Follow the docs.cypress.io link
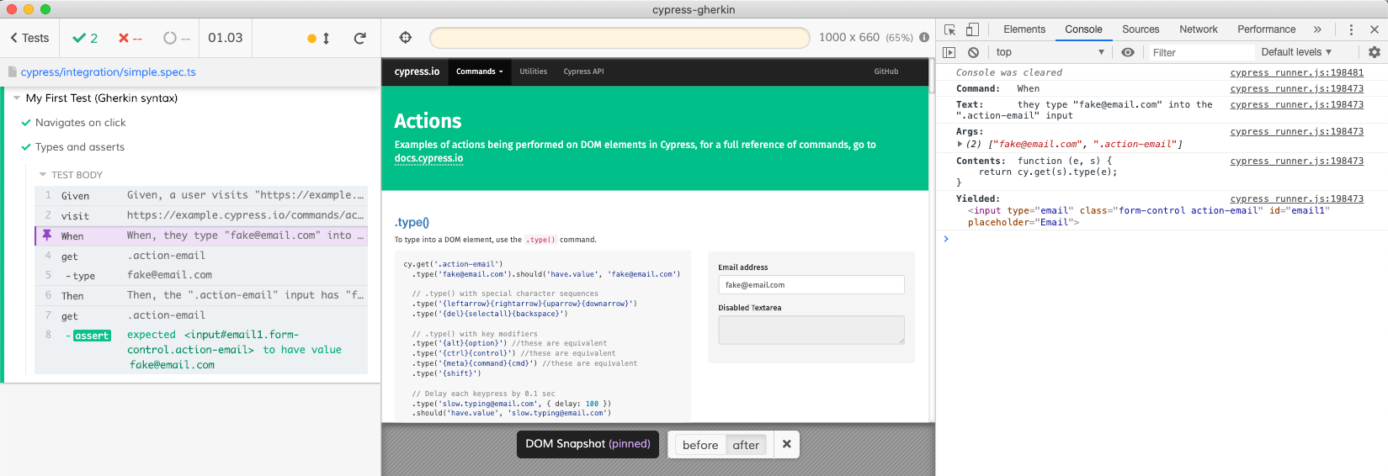 [428, 158]
